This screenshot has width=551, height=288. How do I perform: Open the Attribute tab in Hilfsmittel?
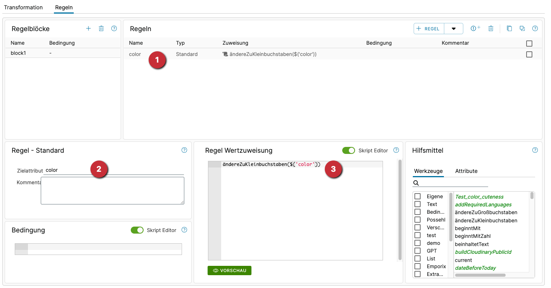[x=466, y=171]
